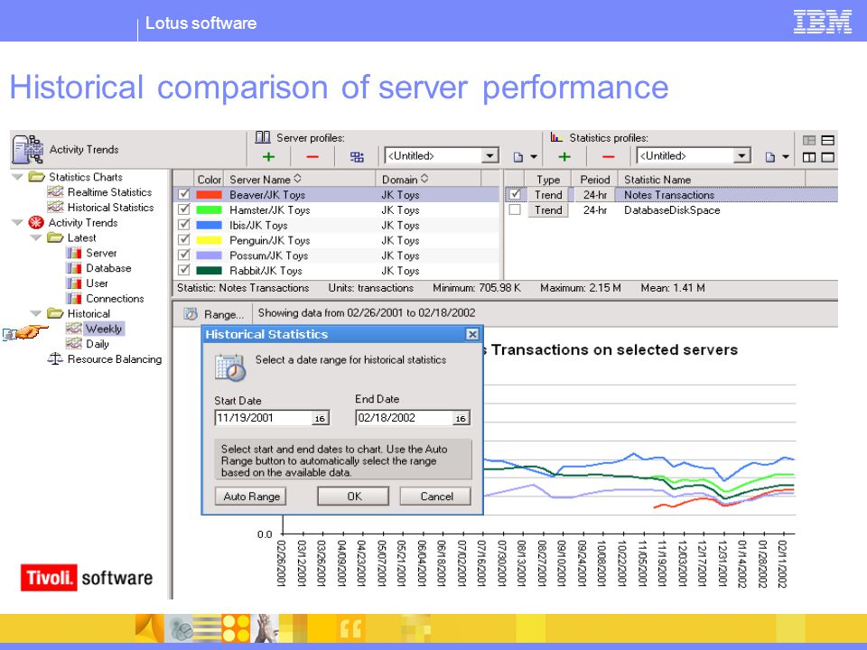
Task: Click red Activity Trends tree icon
Action: tap(36, 222)
